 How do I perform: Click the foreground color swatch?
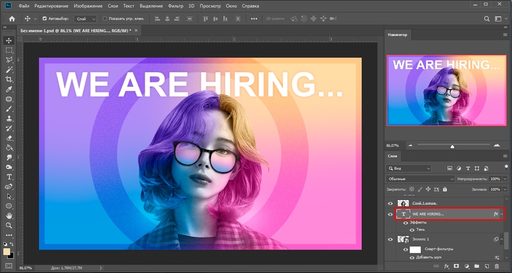click(6, 251)
